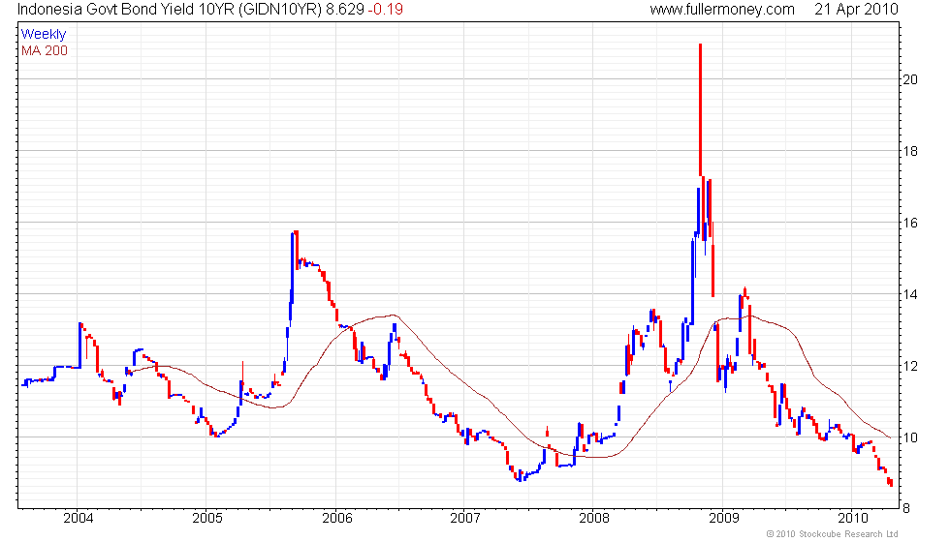The image size is (950, 542).
Task: Click the y-axis label 8
Action: (x=906, y=509)
